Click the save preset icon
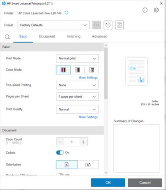The width and height of the screenshot is (166, 190). point(119,25)
